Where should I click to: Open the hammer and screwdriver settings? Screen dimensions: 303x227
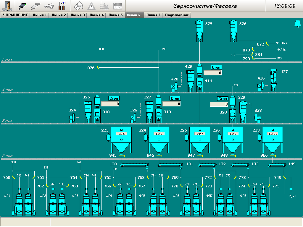point(62,6)
